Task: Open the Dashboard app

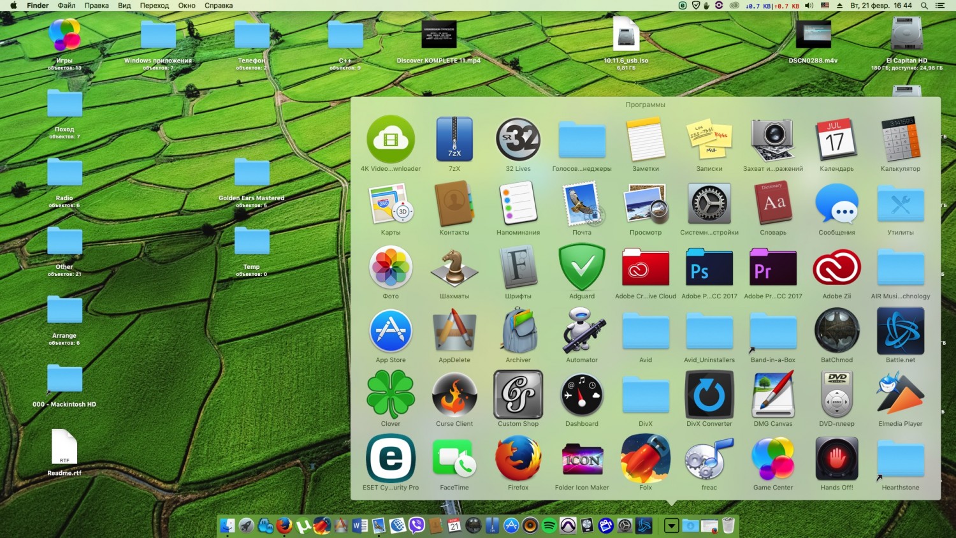Action: point(582,395)
